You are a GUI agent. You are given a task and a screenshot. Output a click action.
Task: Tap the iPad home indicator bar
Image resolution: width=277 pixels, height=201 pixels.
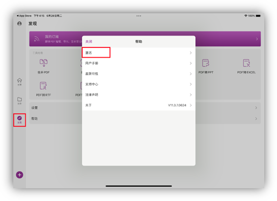click(x=139, y=186)
